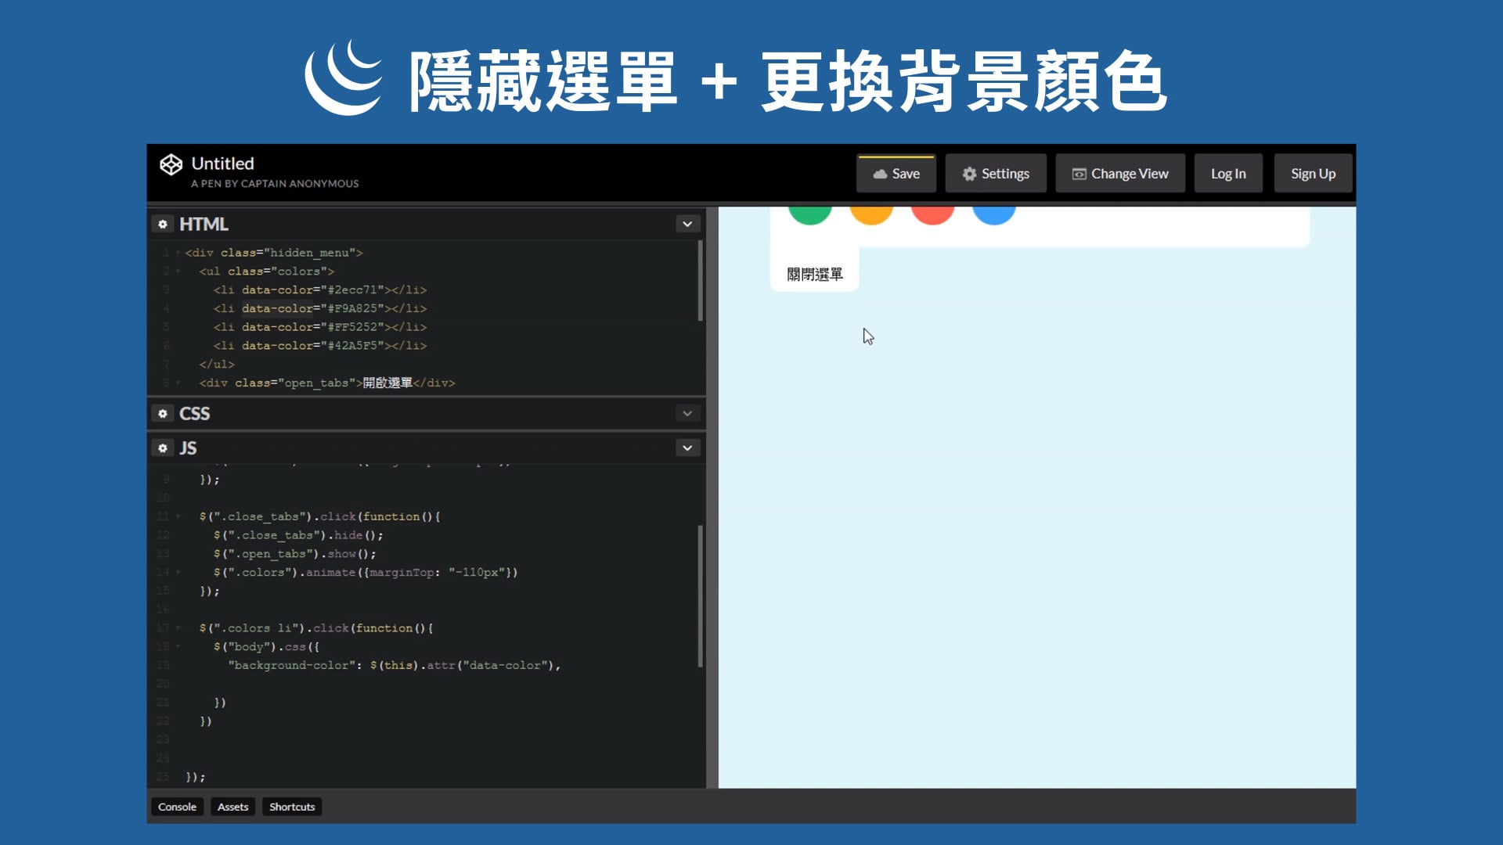Click the data-color="#42A5F5" code line
The width and height of the screenshot is (1503, 845).
pyautogui.click(x=320, y=346)
